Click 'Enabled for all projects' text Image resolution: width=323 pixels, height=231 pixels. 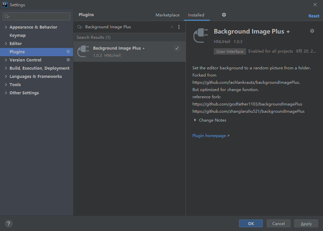point(270,51)
